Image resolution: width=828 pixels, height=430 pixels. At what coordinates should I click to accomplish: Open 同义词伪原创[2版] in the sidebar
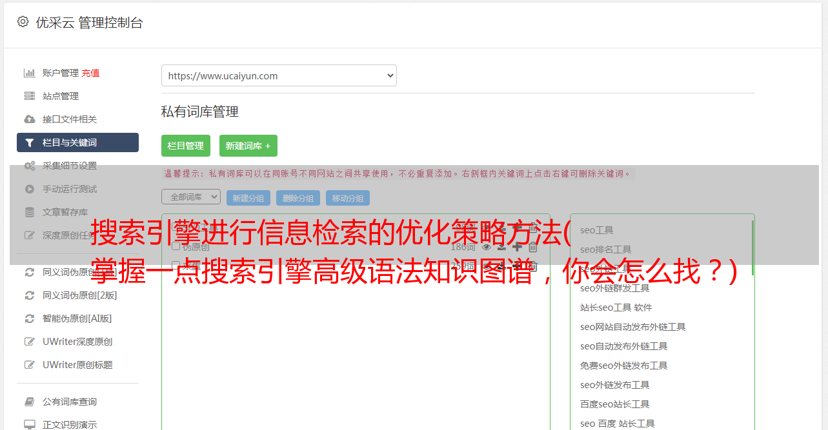click(80, 295)
